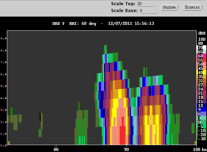
Task: Select the 55 dBZ red legend swatch
Action: 201,60
